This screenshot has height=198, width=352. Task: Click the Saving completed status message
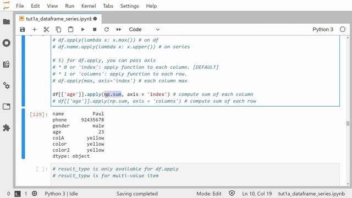(137, 194)
